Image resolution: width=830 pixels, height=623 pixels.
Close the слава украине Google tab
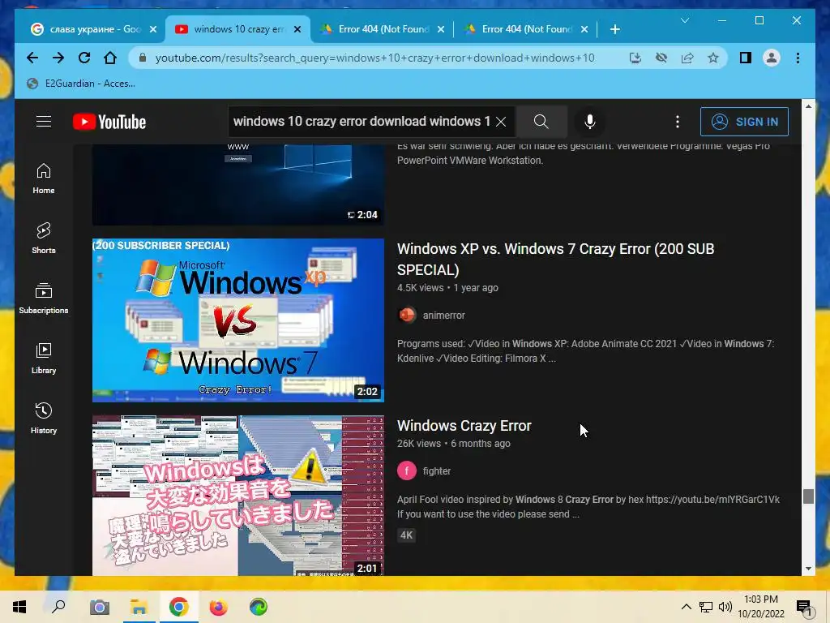tap(153, 29)
